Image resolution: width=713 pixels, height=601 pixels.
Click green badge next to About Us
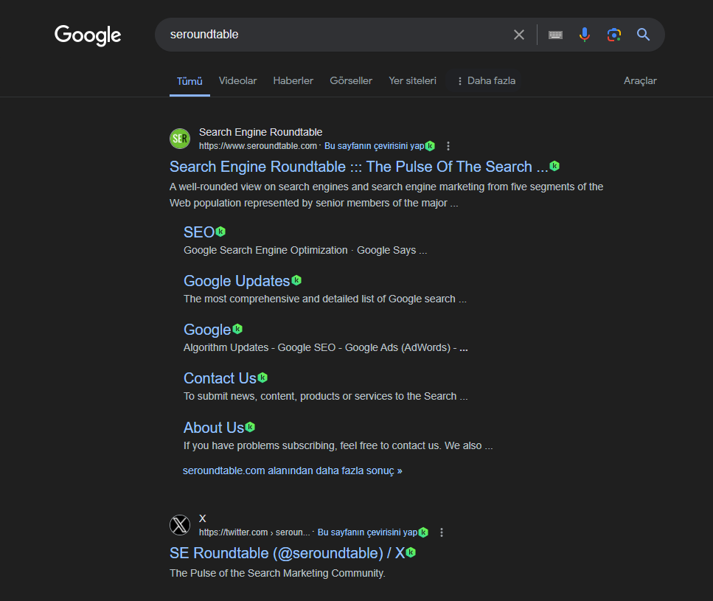(x=250, y=427)
